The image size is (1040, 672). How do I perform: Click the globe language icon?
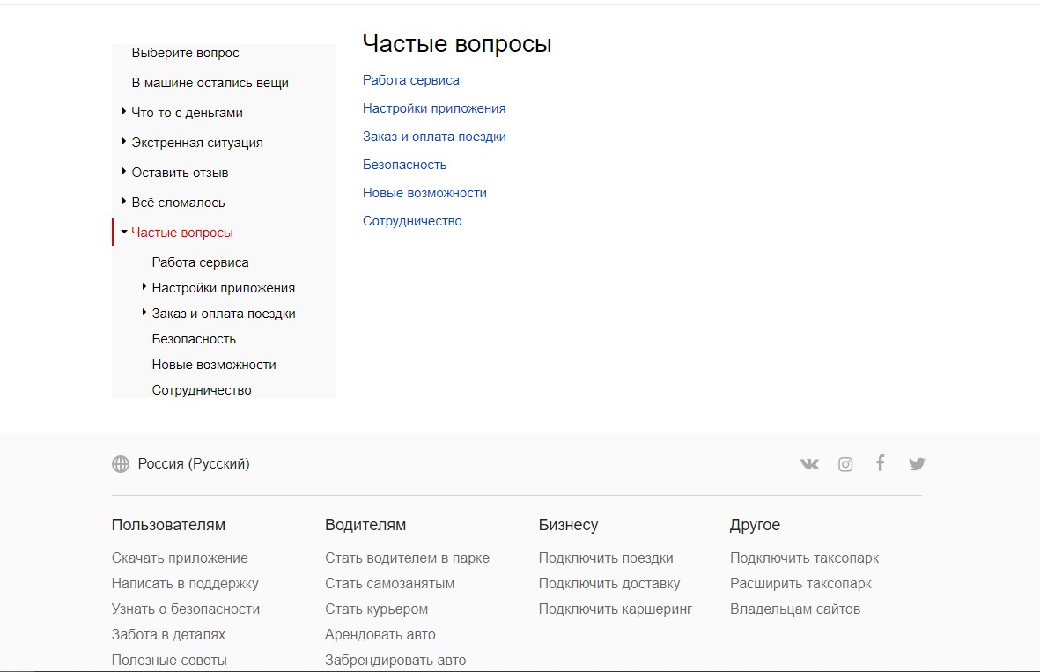pyautogui.click(x=121, y=464)
